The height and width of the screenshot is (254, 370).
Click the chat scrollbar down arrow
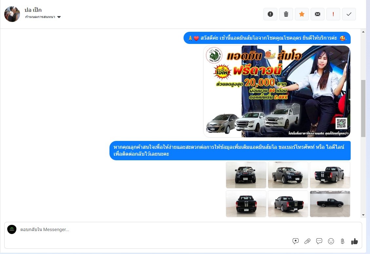363,215
